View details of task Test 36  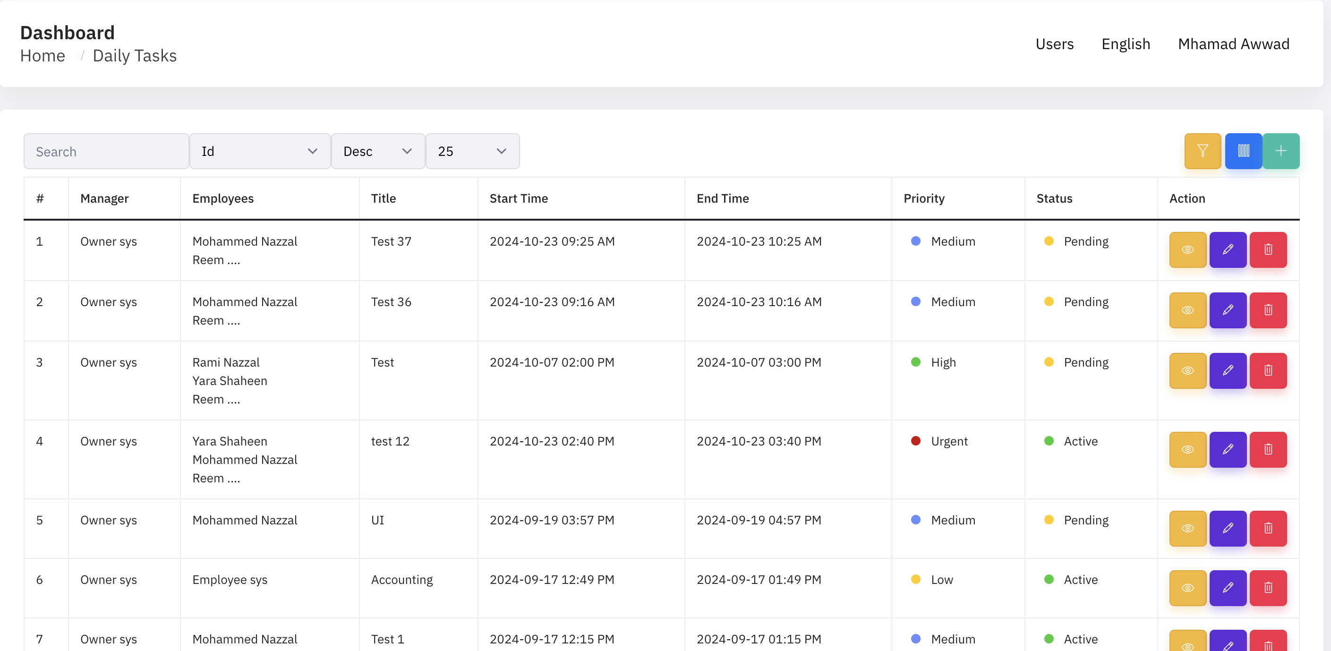[1187, 310]
